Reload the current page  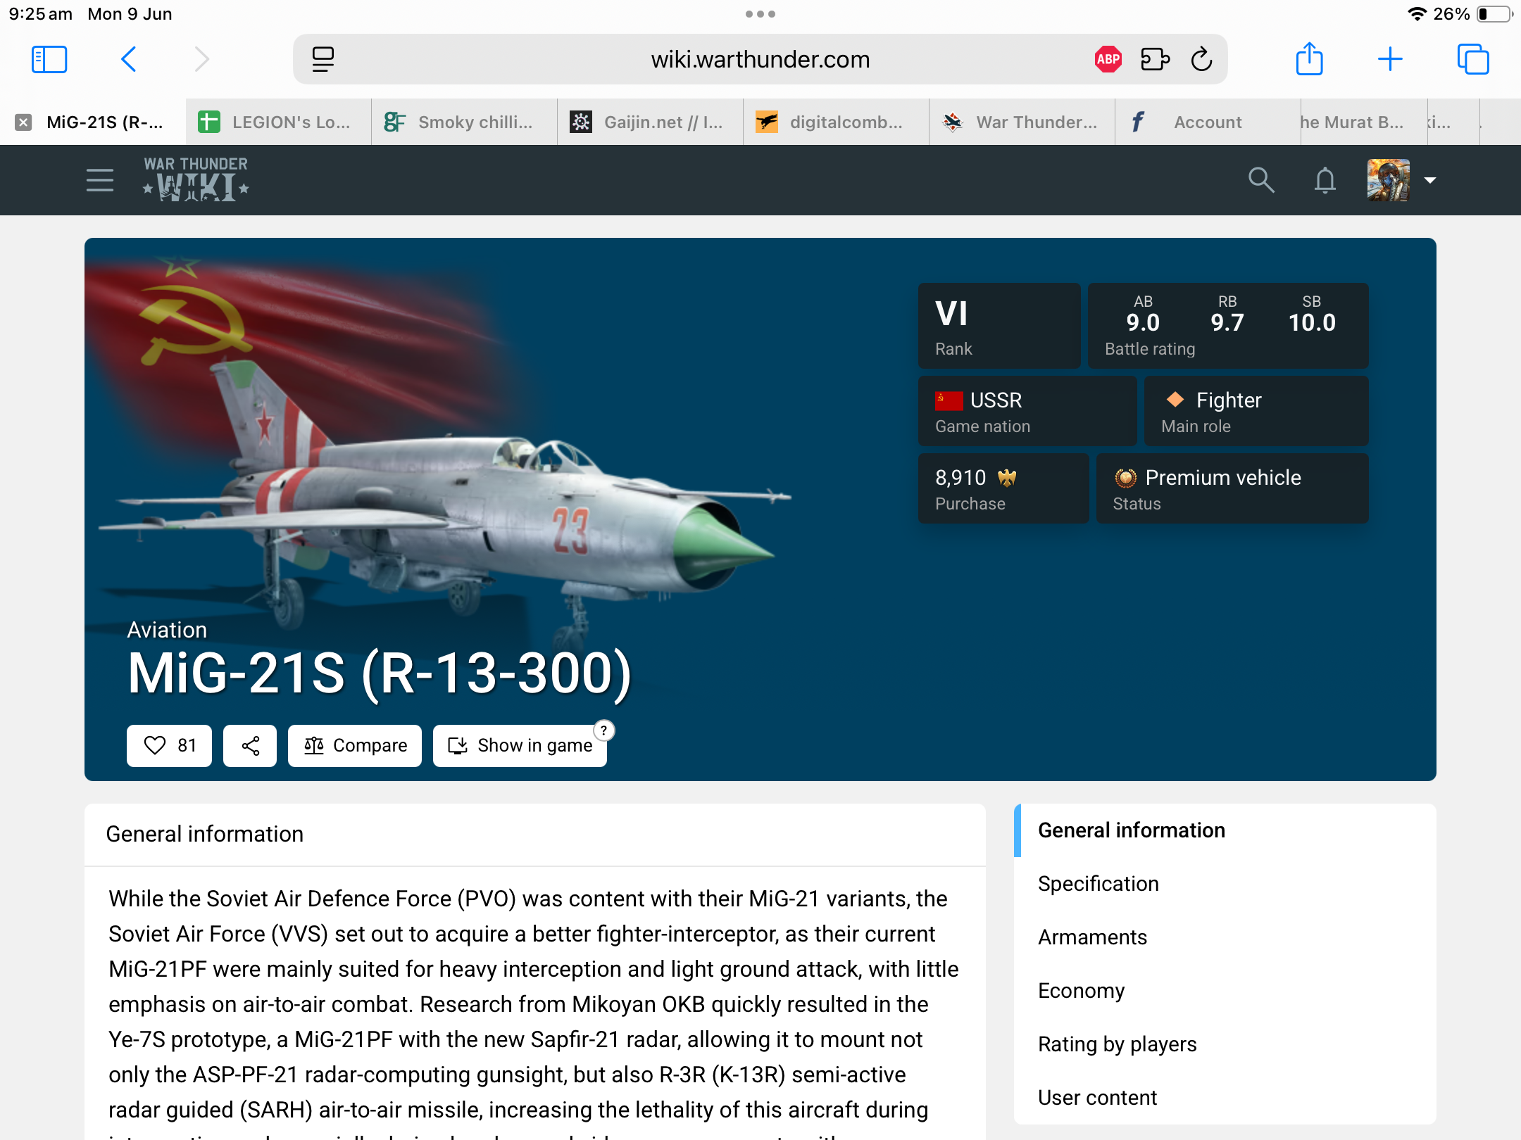1202,59
